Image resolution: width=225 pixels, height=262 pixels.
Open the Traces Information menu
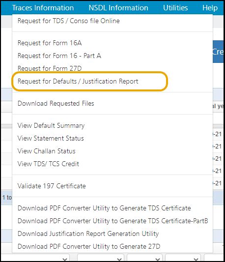click(x=43, y=8)
